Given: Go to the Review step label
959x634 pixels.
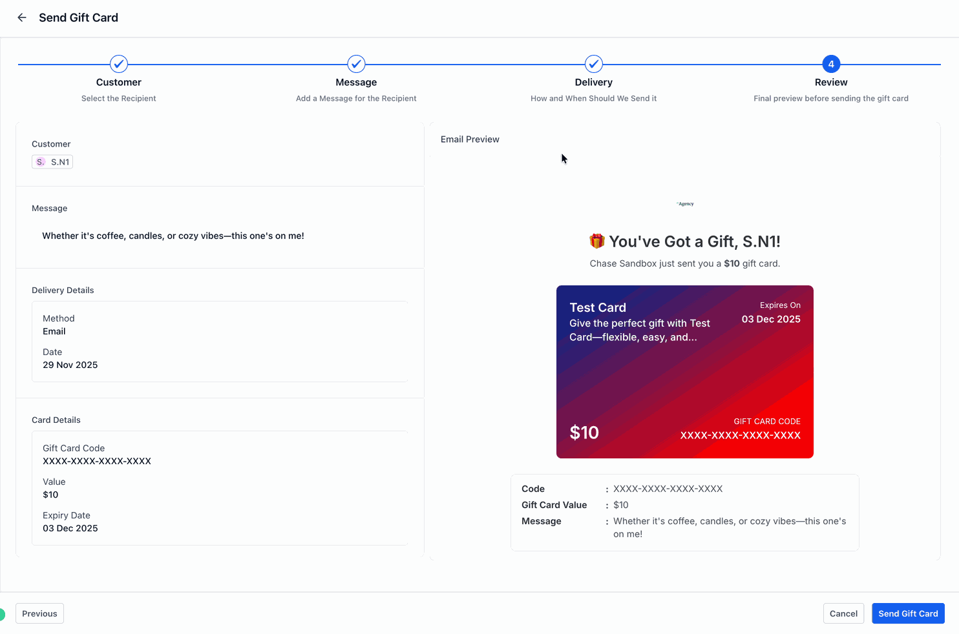Looking at the screenshot, I should coord(831,82).
